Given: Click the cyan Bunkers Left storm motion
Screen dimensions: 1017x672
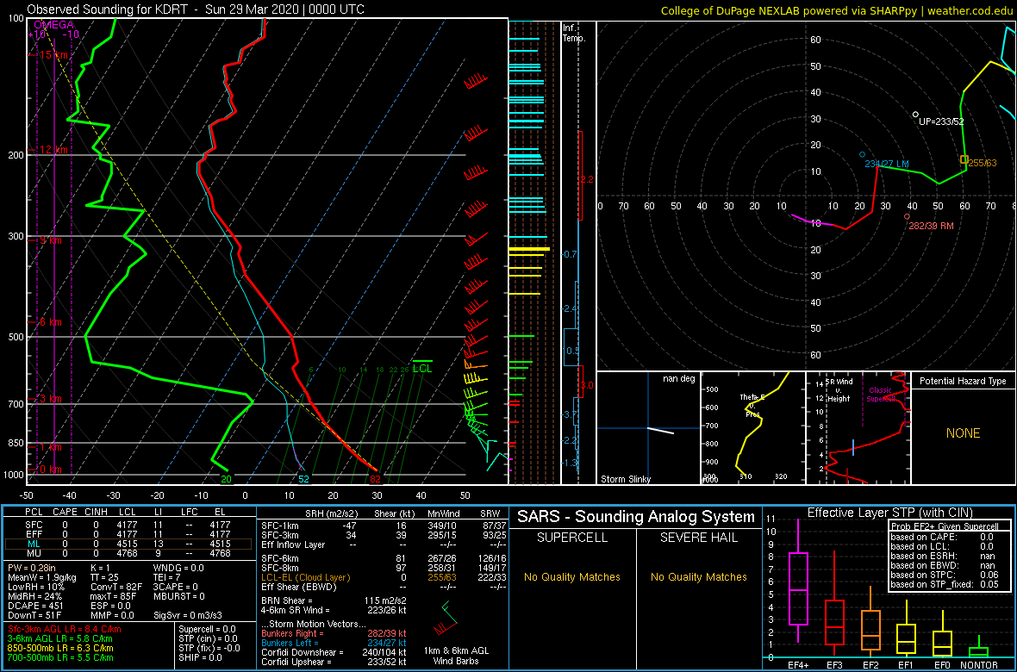Looking at the screenshot, I should (x=334, y=642).
